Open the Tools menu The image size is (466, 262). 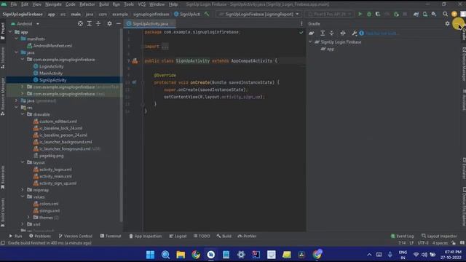pos(129,4)
